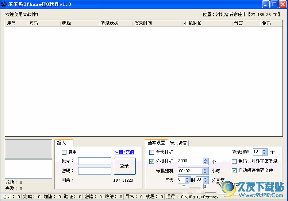Click the paw icon in title bar

(x=4, y=4)
